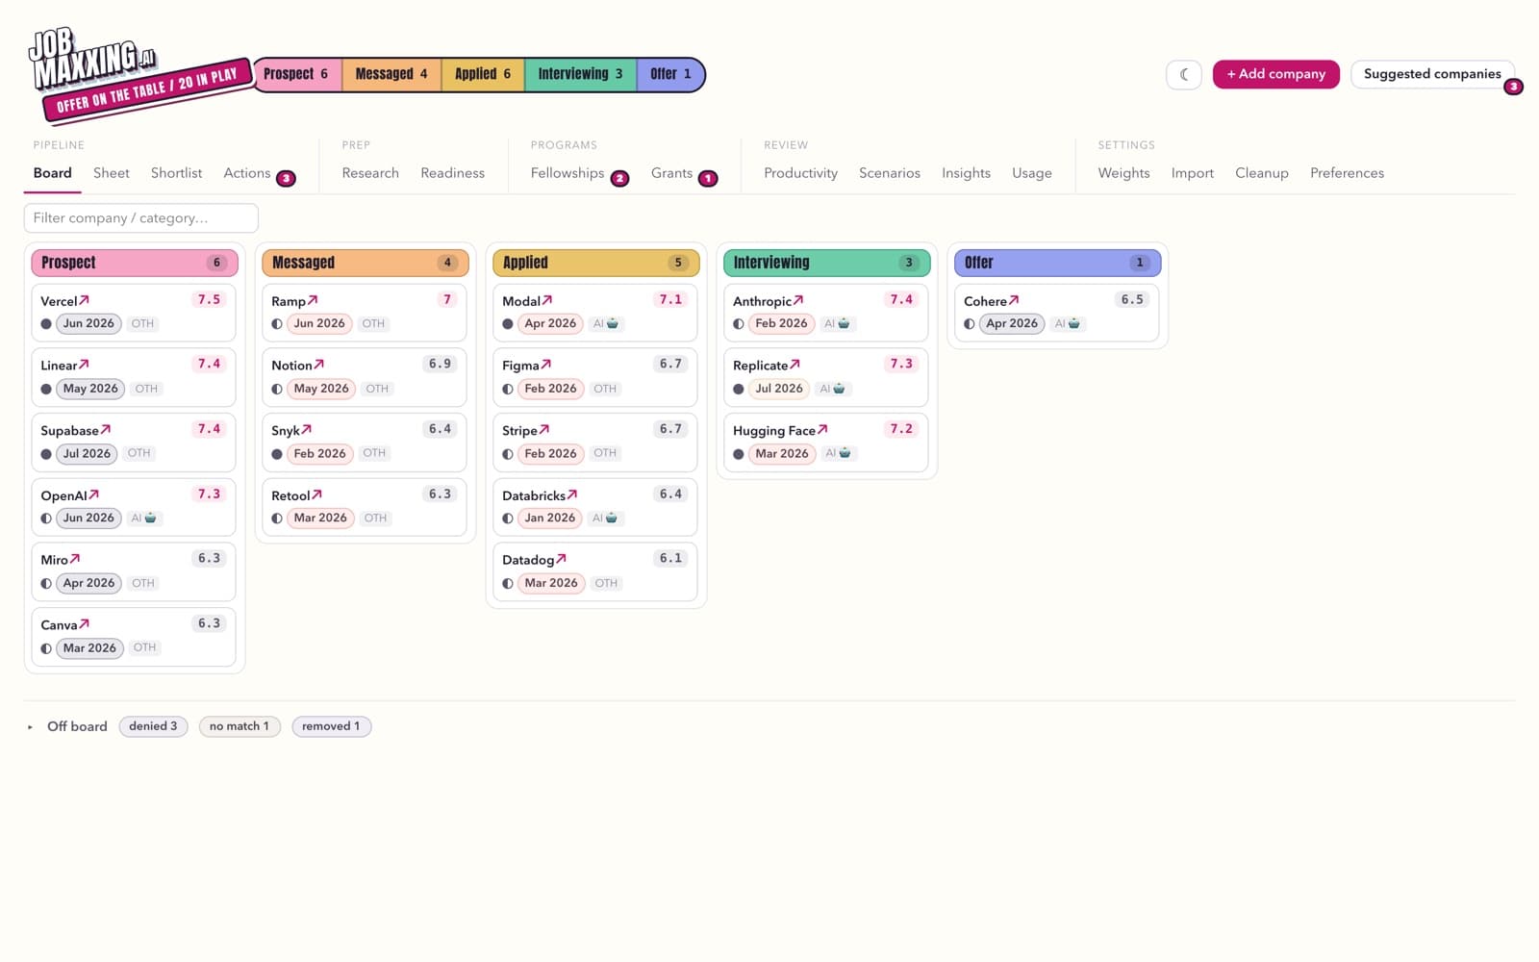Open Cohere external link arrow
This screenshot has height=962, width=1539.
click(x=1014, y=300)
